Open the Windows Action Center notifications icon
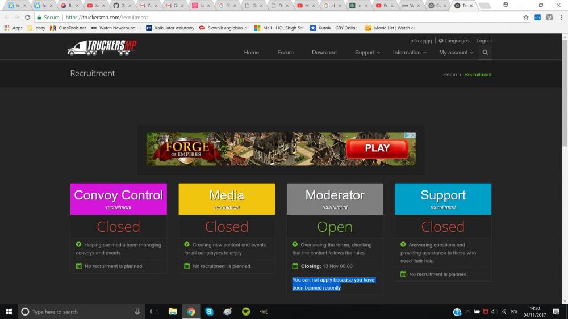 (556, 312)
